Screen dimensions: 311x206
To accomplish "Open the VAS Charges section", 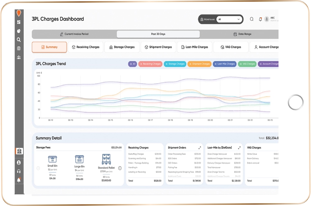I will pyautogui.click(x=231, y=47).
